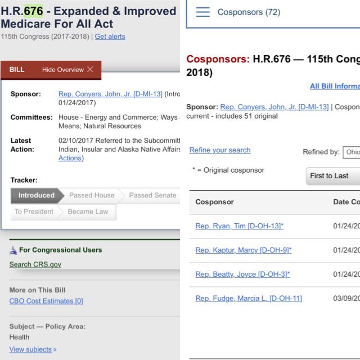Image resolution: width=360 pixels, height=360 pixels.
Task: Expand the Cosponsors (72) section selector
Action: pos(273,13)
